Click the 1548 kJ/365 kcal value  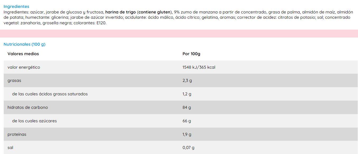coord(199,67)
